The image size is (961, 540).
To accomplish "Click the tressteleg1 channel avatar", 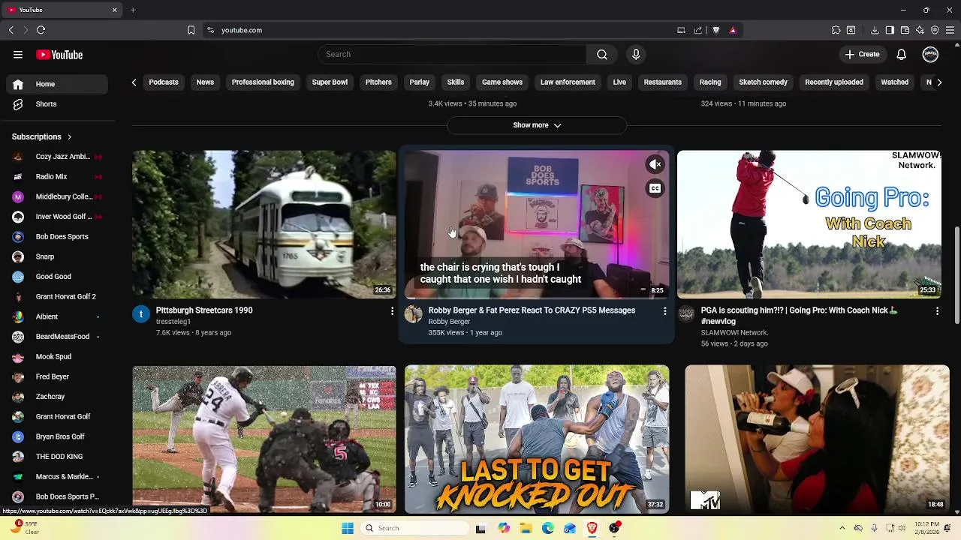I will point(141,314).
